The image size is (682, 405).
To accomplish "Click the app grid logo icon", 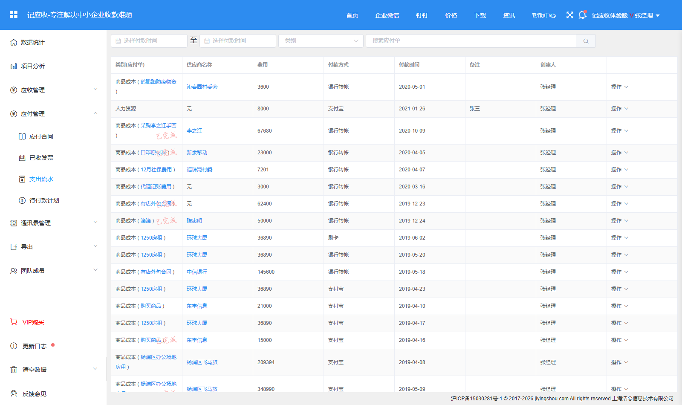I will (14, 14).
